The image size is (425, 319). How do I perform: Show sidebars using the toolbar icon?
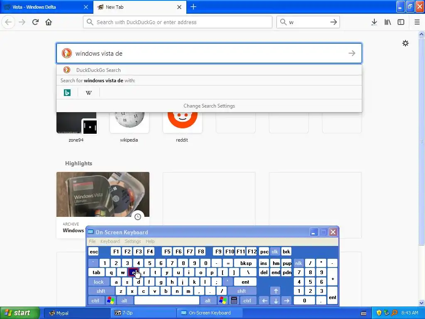pyautogui.click(x=401, y=22)
